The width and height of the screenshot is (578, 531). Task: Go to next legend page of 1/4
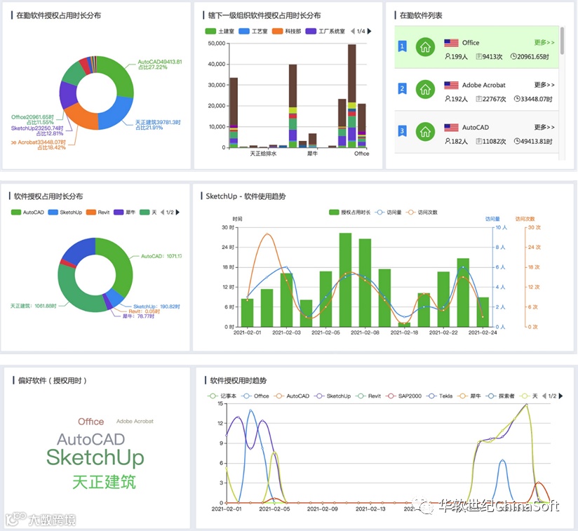pos(370,32)
